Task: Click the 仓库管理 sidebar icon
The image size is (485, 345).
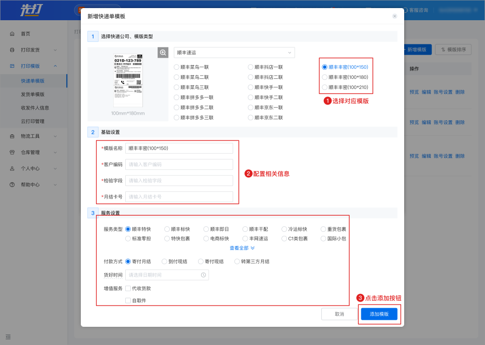Action: [12, 153]
